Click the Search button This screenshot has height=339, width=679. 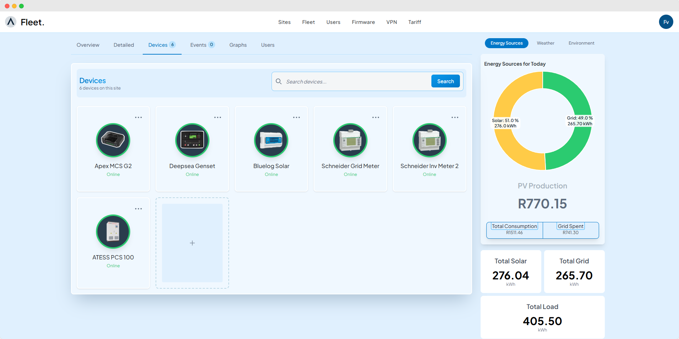point(445,81)
